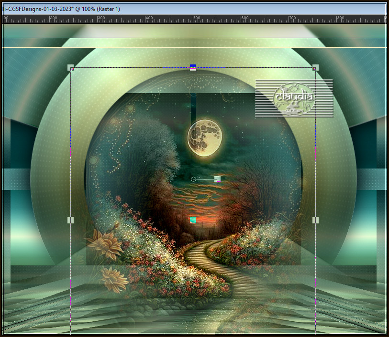Viewport: 389px width, 337px height.
Task: Click the circular rotation pivot point
Action: 193,179
